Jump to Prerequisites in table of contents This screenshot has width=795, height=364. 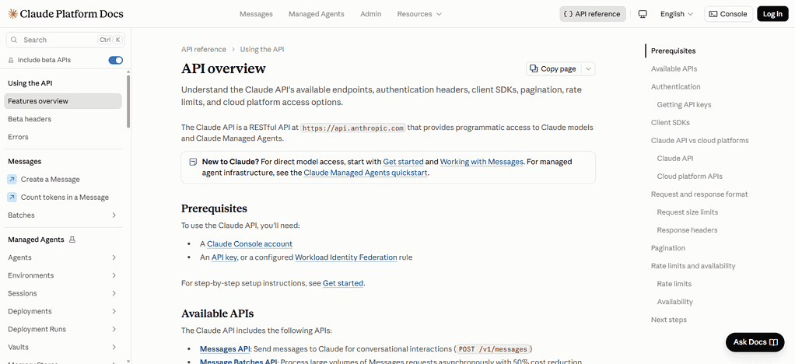point(674,51)
